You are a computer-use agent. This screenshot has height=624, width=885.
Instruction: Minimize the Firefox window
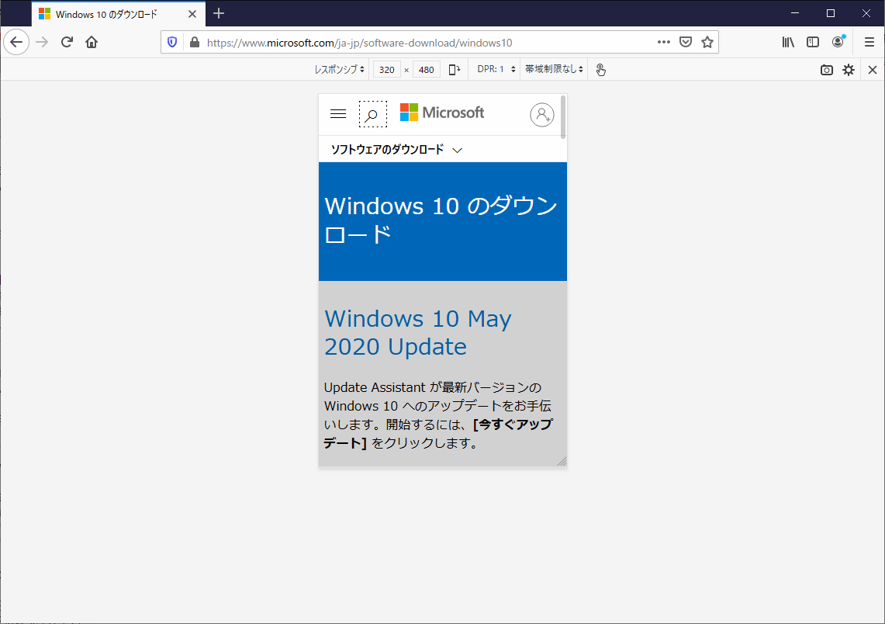[x=795, y=13]
